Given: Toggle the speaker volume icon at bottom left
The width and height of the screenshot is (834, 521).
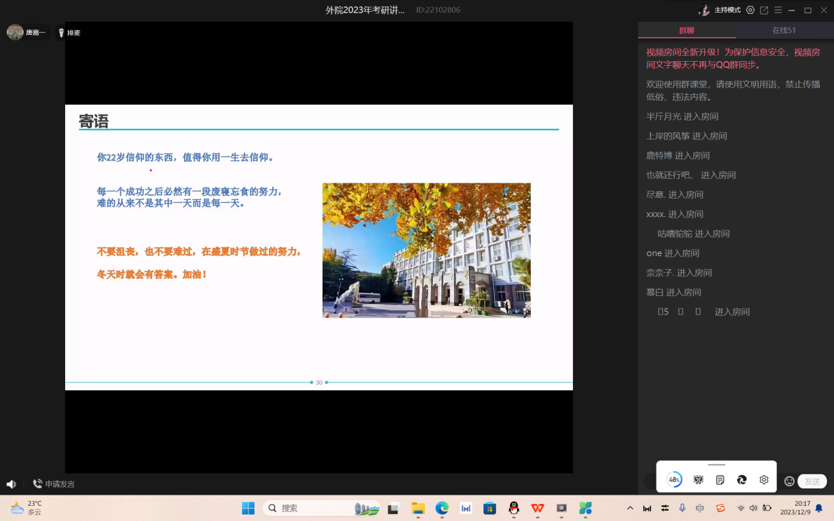Looking at the screenshot, I should 11,484.
